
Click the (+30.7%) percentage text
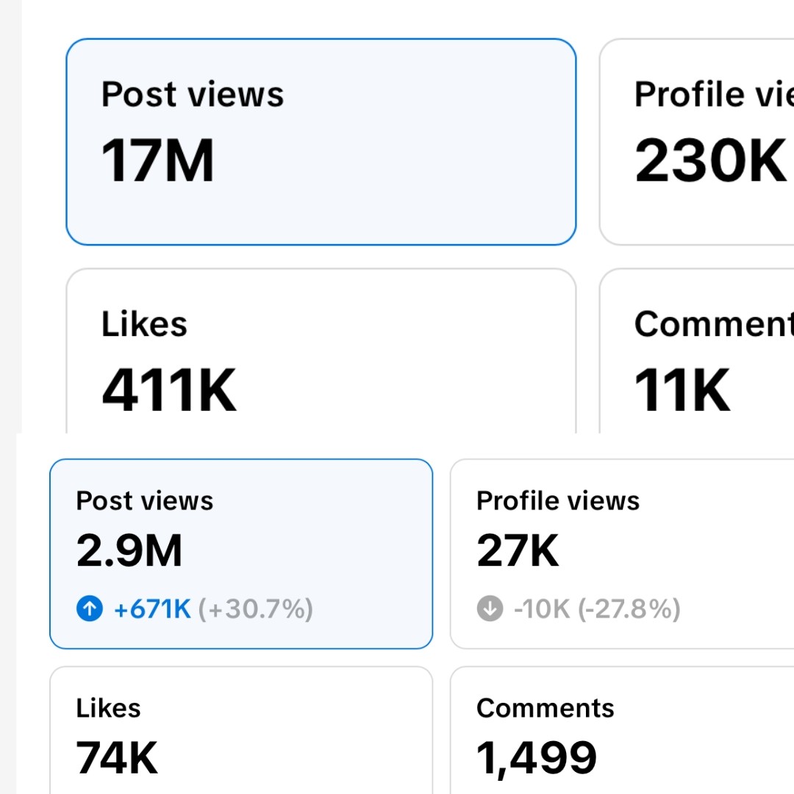[x=255, y=609]
